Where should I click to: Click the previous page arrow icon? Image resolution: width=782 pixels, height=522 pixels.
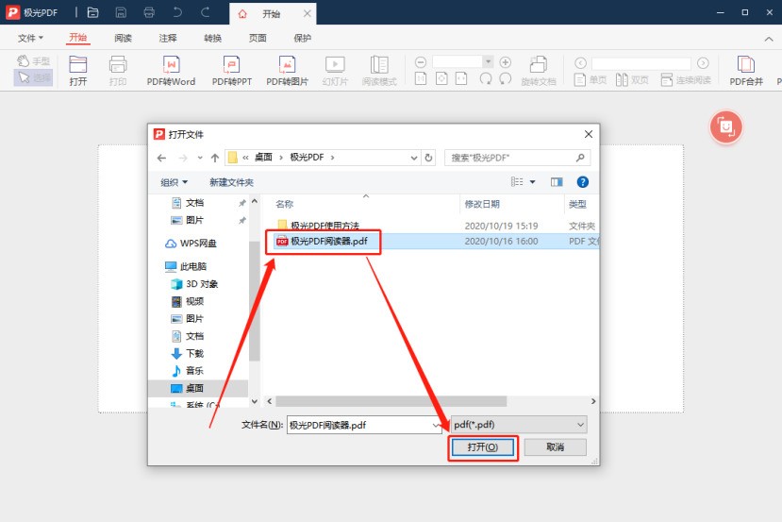(x=580, y=63)
